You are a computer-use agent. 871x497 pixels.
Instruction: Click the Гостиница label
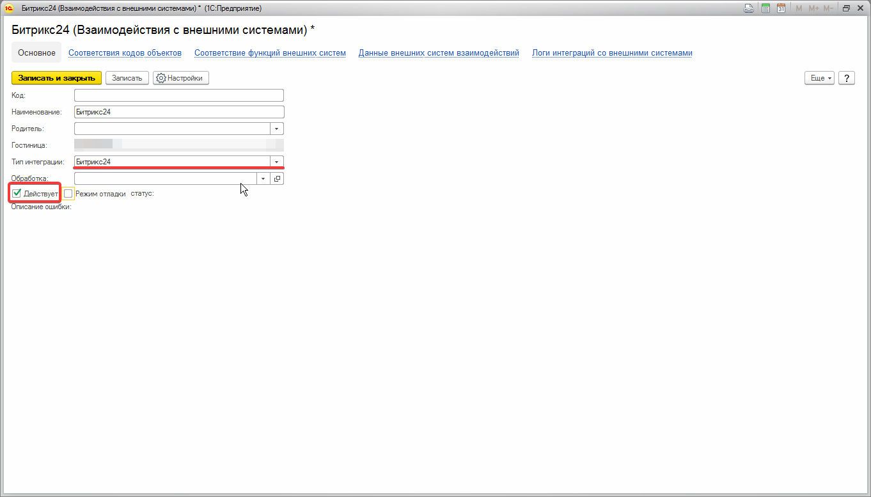(29, 145)
